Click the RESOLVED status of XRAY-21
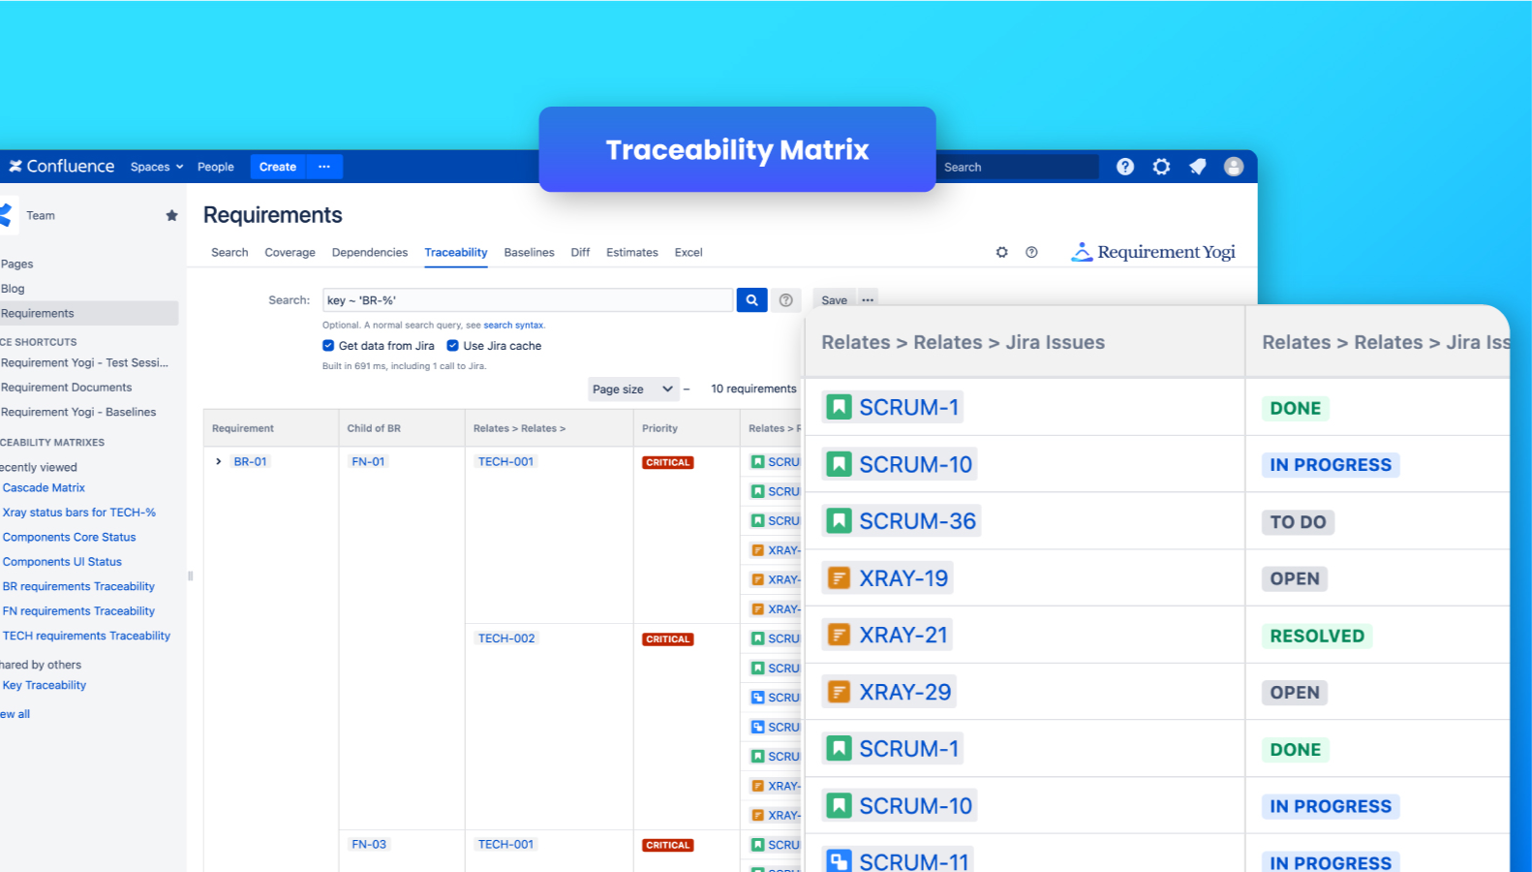Viewport: 1532px width, 872px height. pyautogui.click(x=1317, y=636)
